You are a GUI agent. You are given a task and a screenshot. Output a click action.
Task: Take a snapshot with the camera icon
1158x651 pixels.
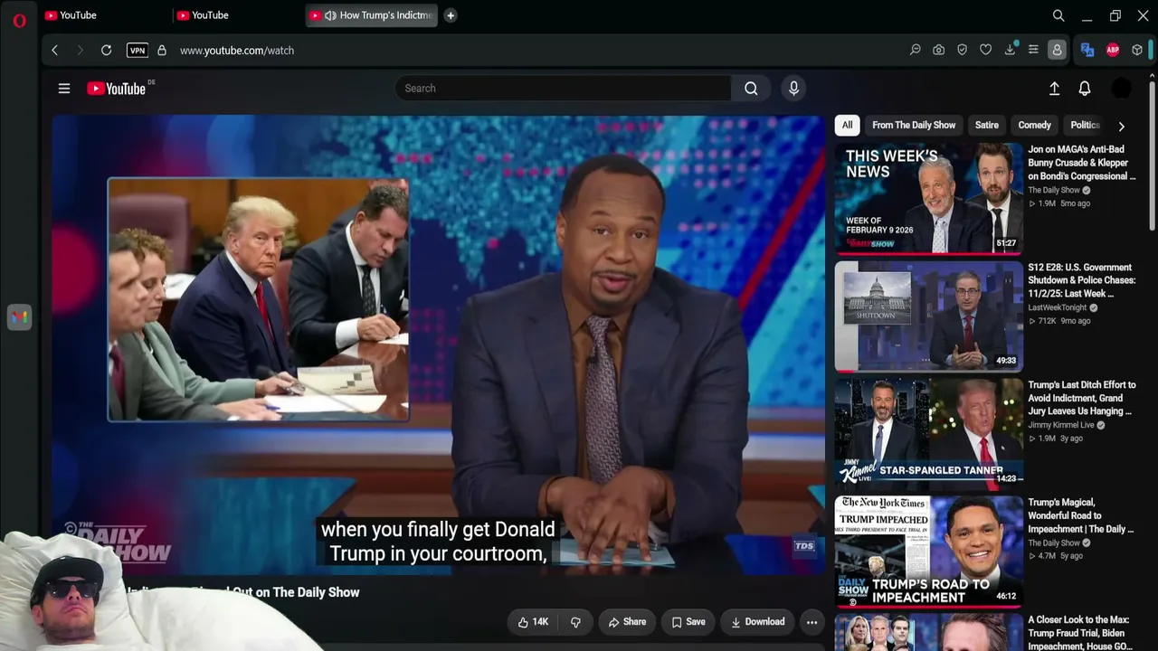(x=939, y=51)
